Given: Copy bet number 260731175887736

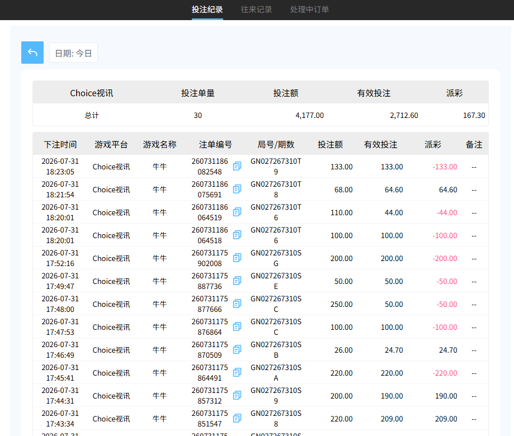Looking at the screenshot, I should click(x=237, y=281).
